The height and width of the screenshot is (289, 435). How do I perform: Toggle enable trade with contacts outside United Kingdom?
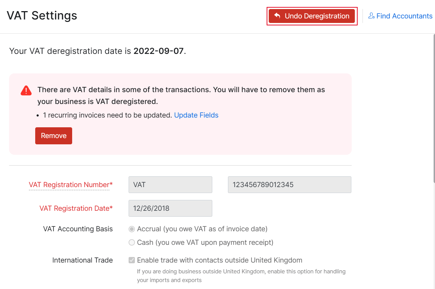(132, 260)
